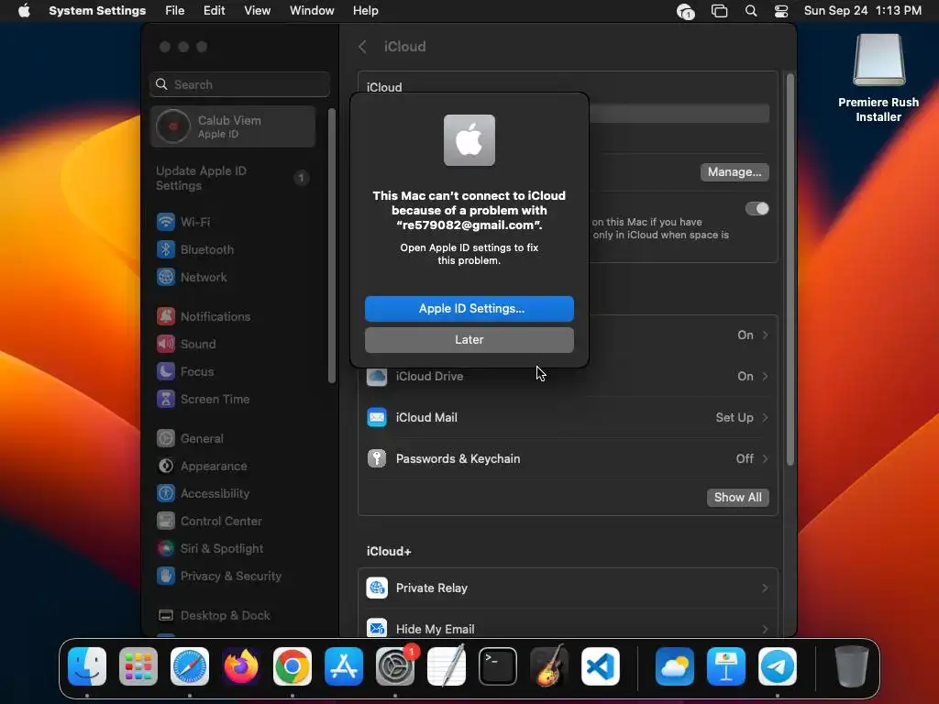The height and width of the screenshot is (704, 939).
Task: Open Network settings icon in sidebar
Action: 166,277
